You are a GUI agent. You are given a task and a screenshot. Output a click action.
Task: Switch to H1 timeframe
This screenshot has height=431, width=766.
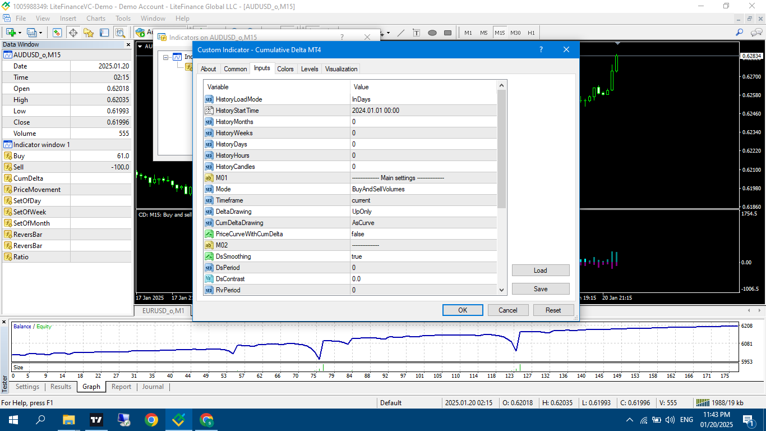tap(531, 33)
